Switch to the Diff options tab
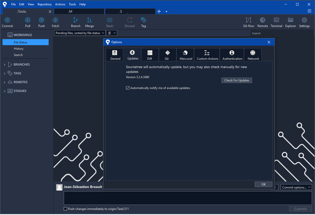The image size is (315, 215). click(x=150, y=55)
